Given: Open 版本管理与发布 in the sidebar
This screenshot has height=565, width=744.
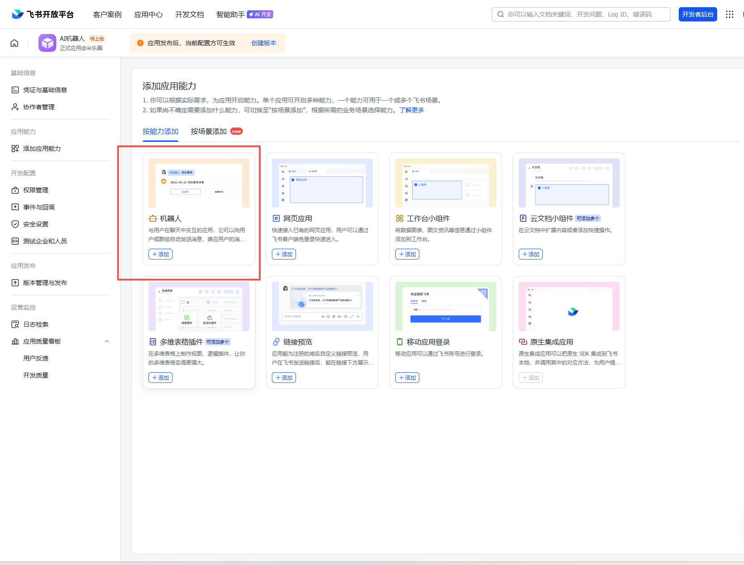Looking at the screenshot, I should pos(45,283).
